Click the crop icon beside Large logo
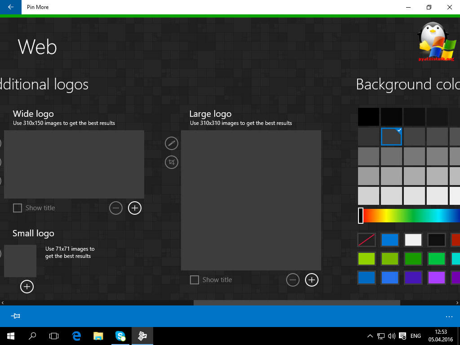Screen dimensions: 460x345 click(x=172, y=162)
